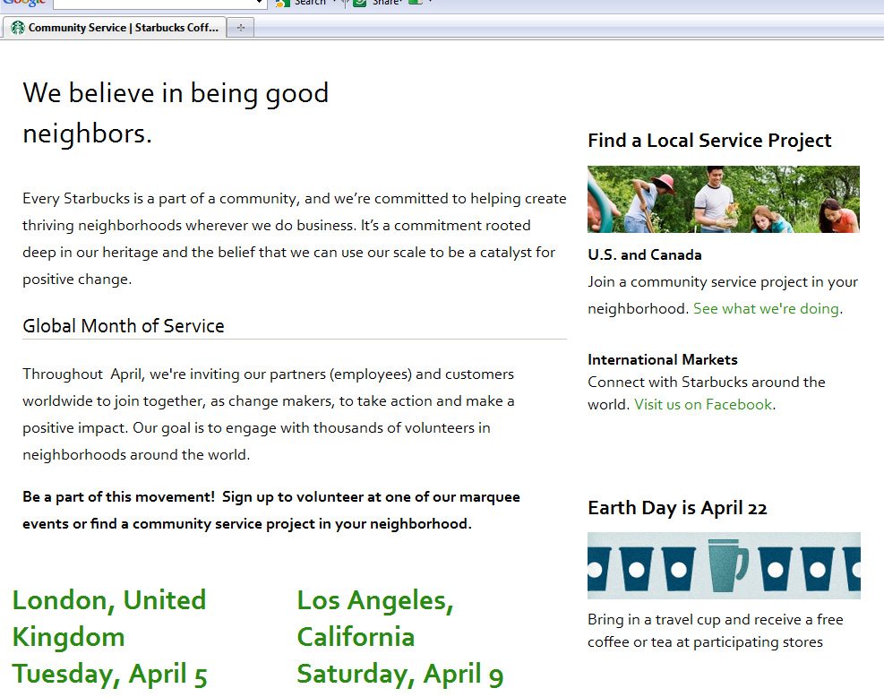Click the Starbucks favicon on the tab
The height and width of the screenshot is (697, 884).
[x=18, y=28]
